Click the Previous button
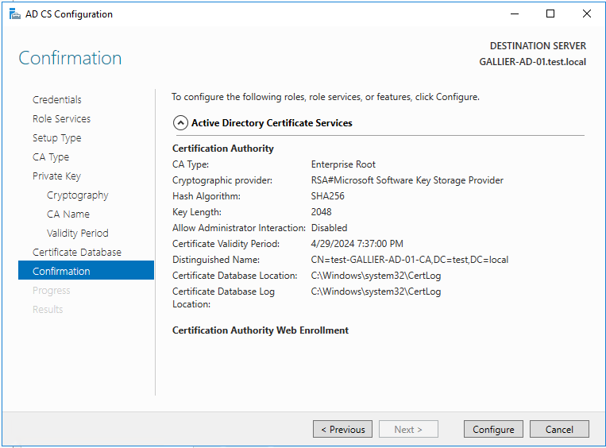 [x=342, y=429]
